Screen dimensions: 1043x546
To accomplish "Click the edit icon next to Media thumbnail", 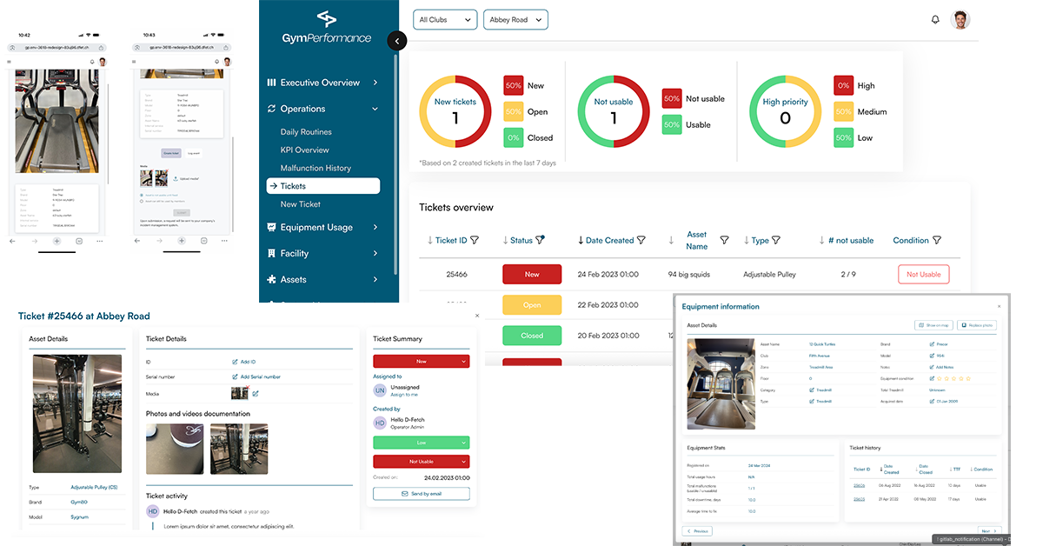I will point(255,394).
